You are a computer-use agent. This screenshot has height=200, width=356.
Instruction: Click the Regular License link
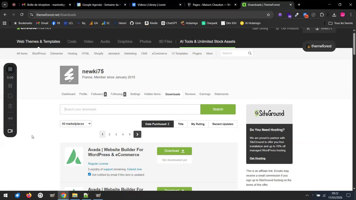point(98,164)
